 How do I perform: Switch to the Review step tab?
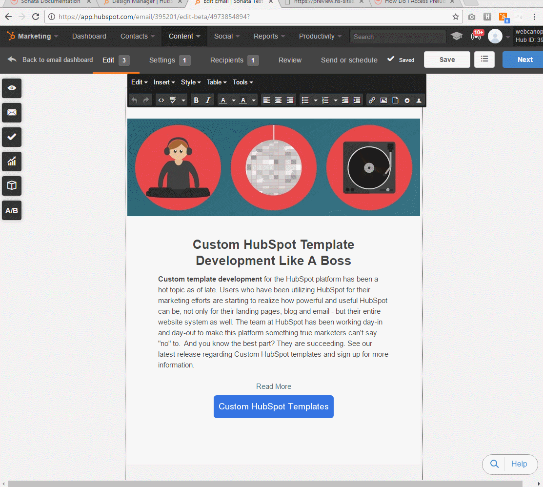[290, 61]
